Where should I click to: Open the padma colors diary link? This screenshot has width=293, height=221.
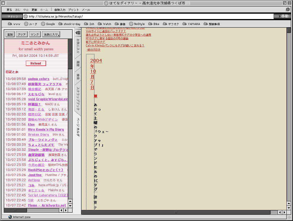(x=39, y=79)
